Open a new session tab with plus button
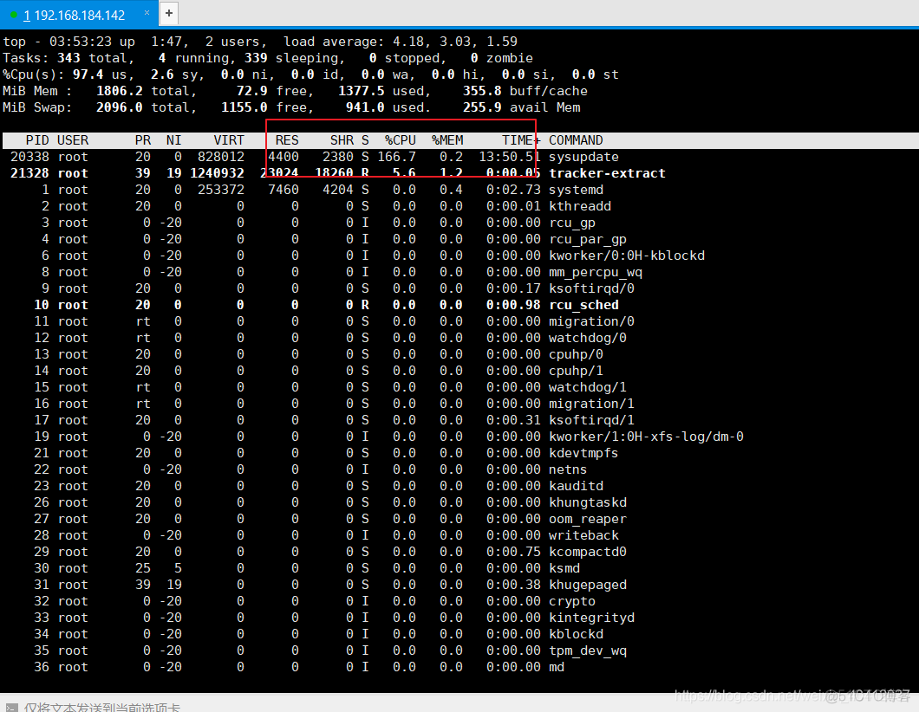The image size is (919, 712). tap(169, 13)
